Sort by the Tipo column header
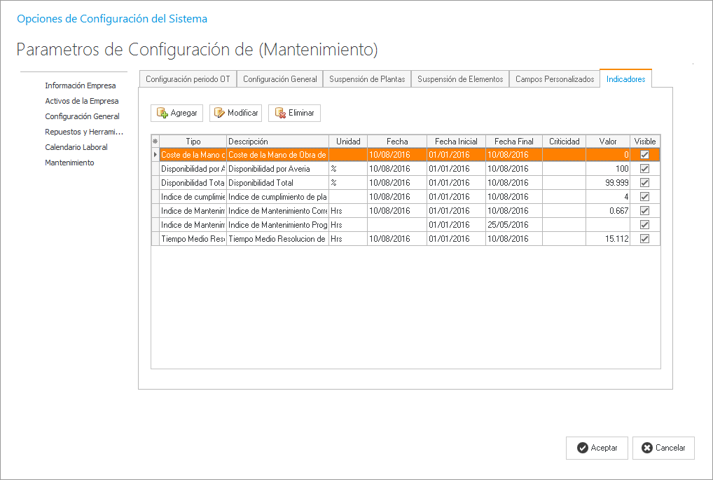Viewport: 713px width, 480px height. [193, 142]
